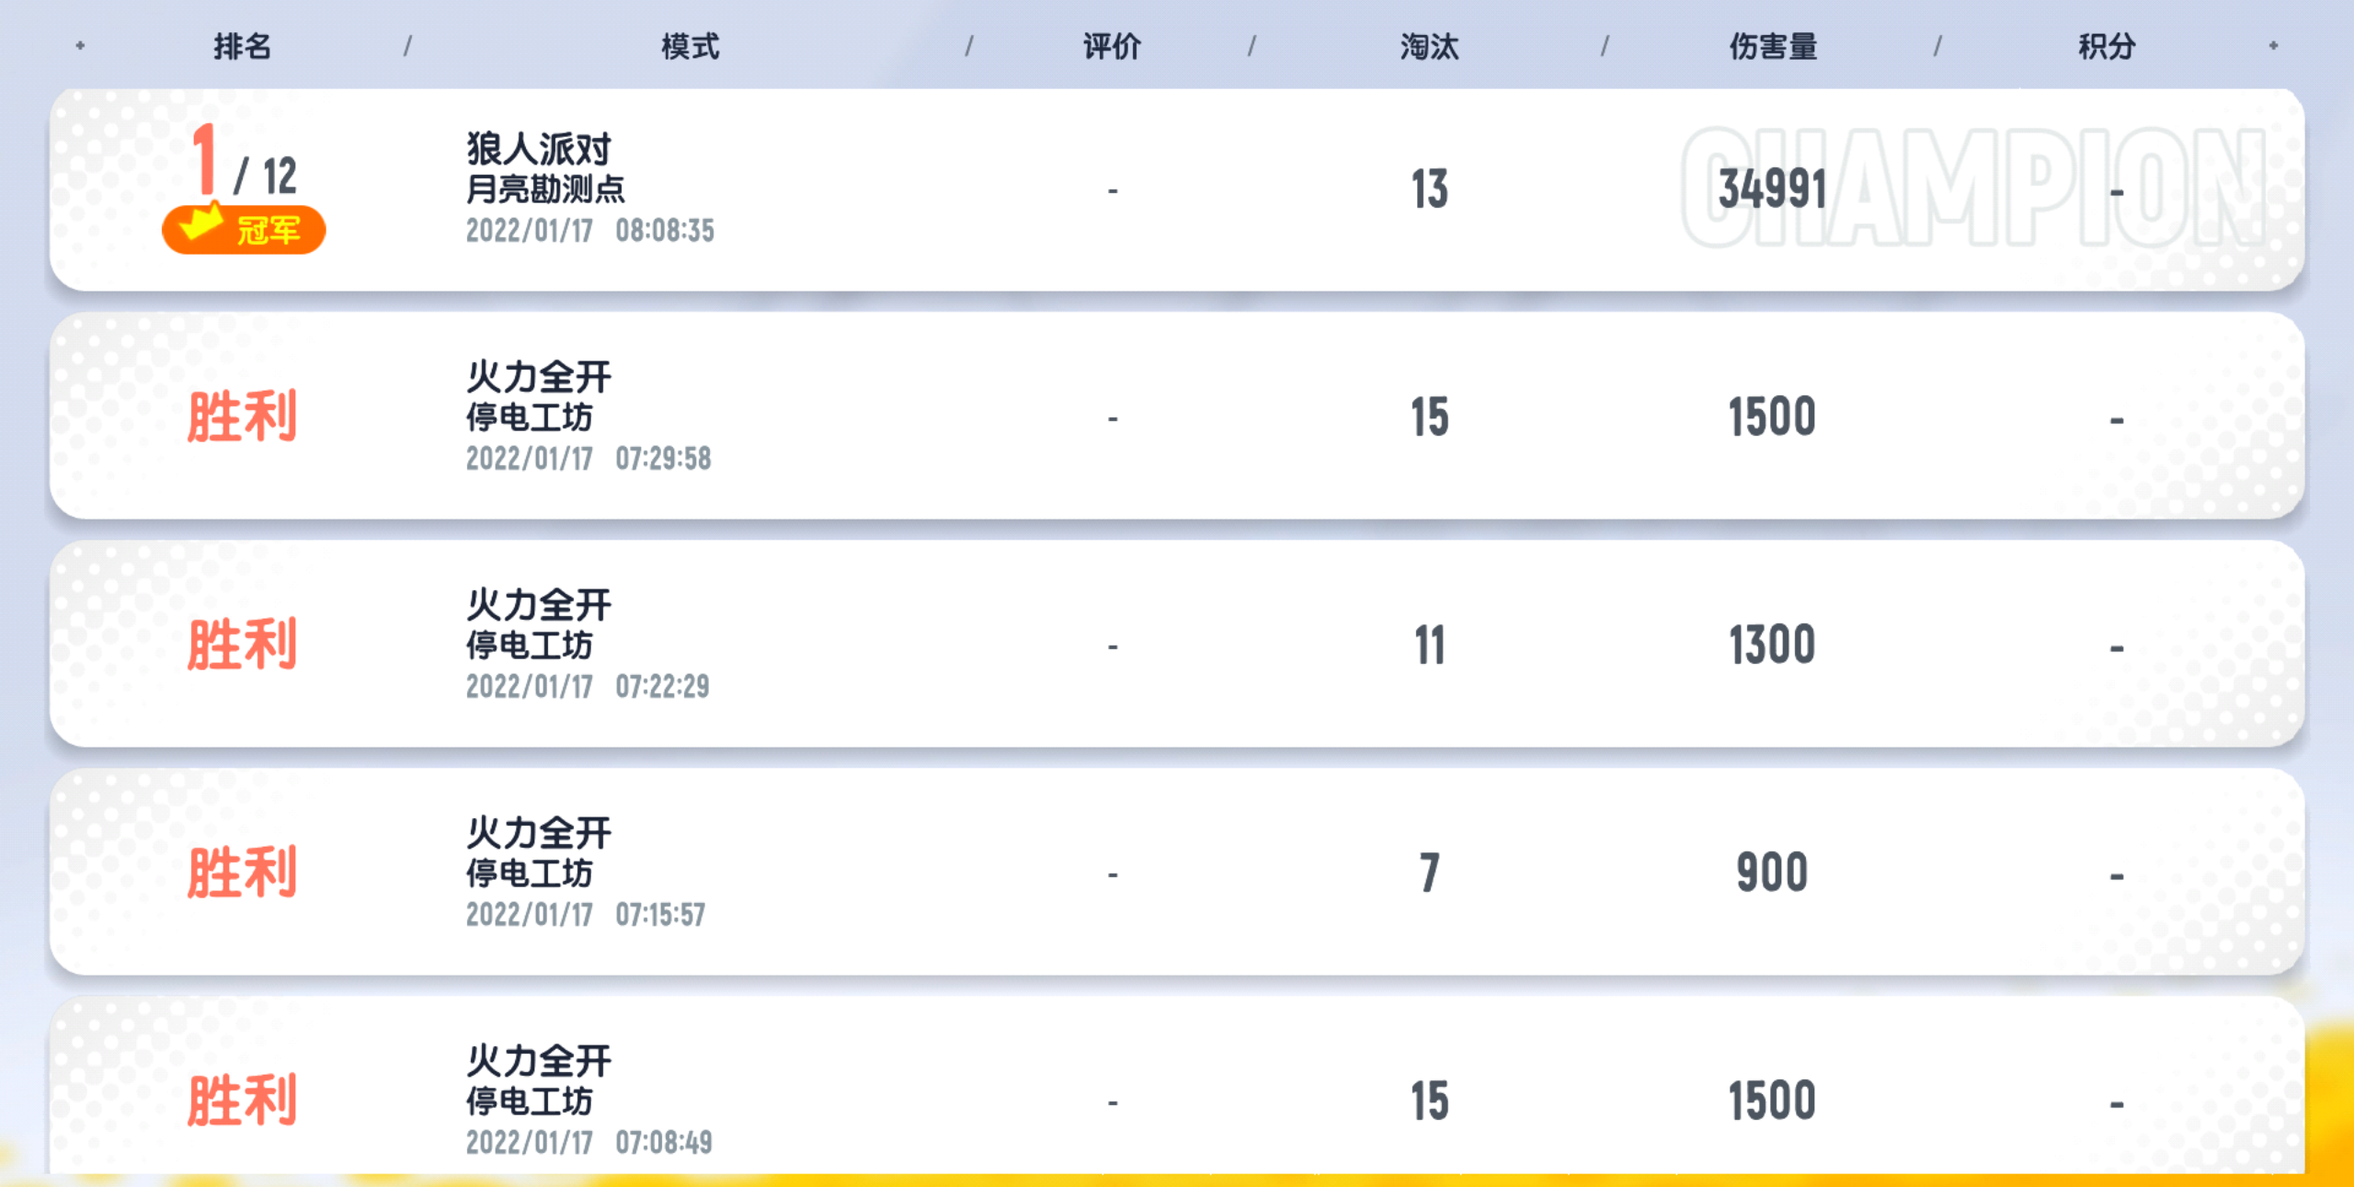Select the 模式 column header

point(690,46)
